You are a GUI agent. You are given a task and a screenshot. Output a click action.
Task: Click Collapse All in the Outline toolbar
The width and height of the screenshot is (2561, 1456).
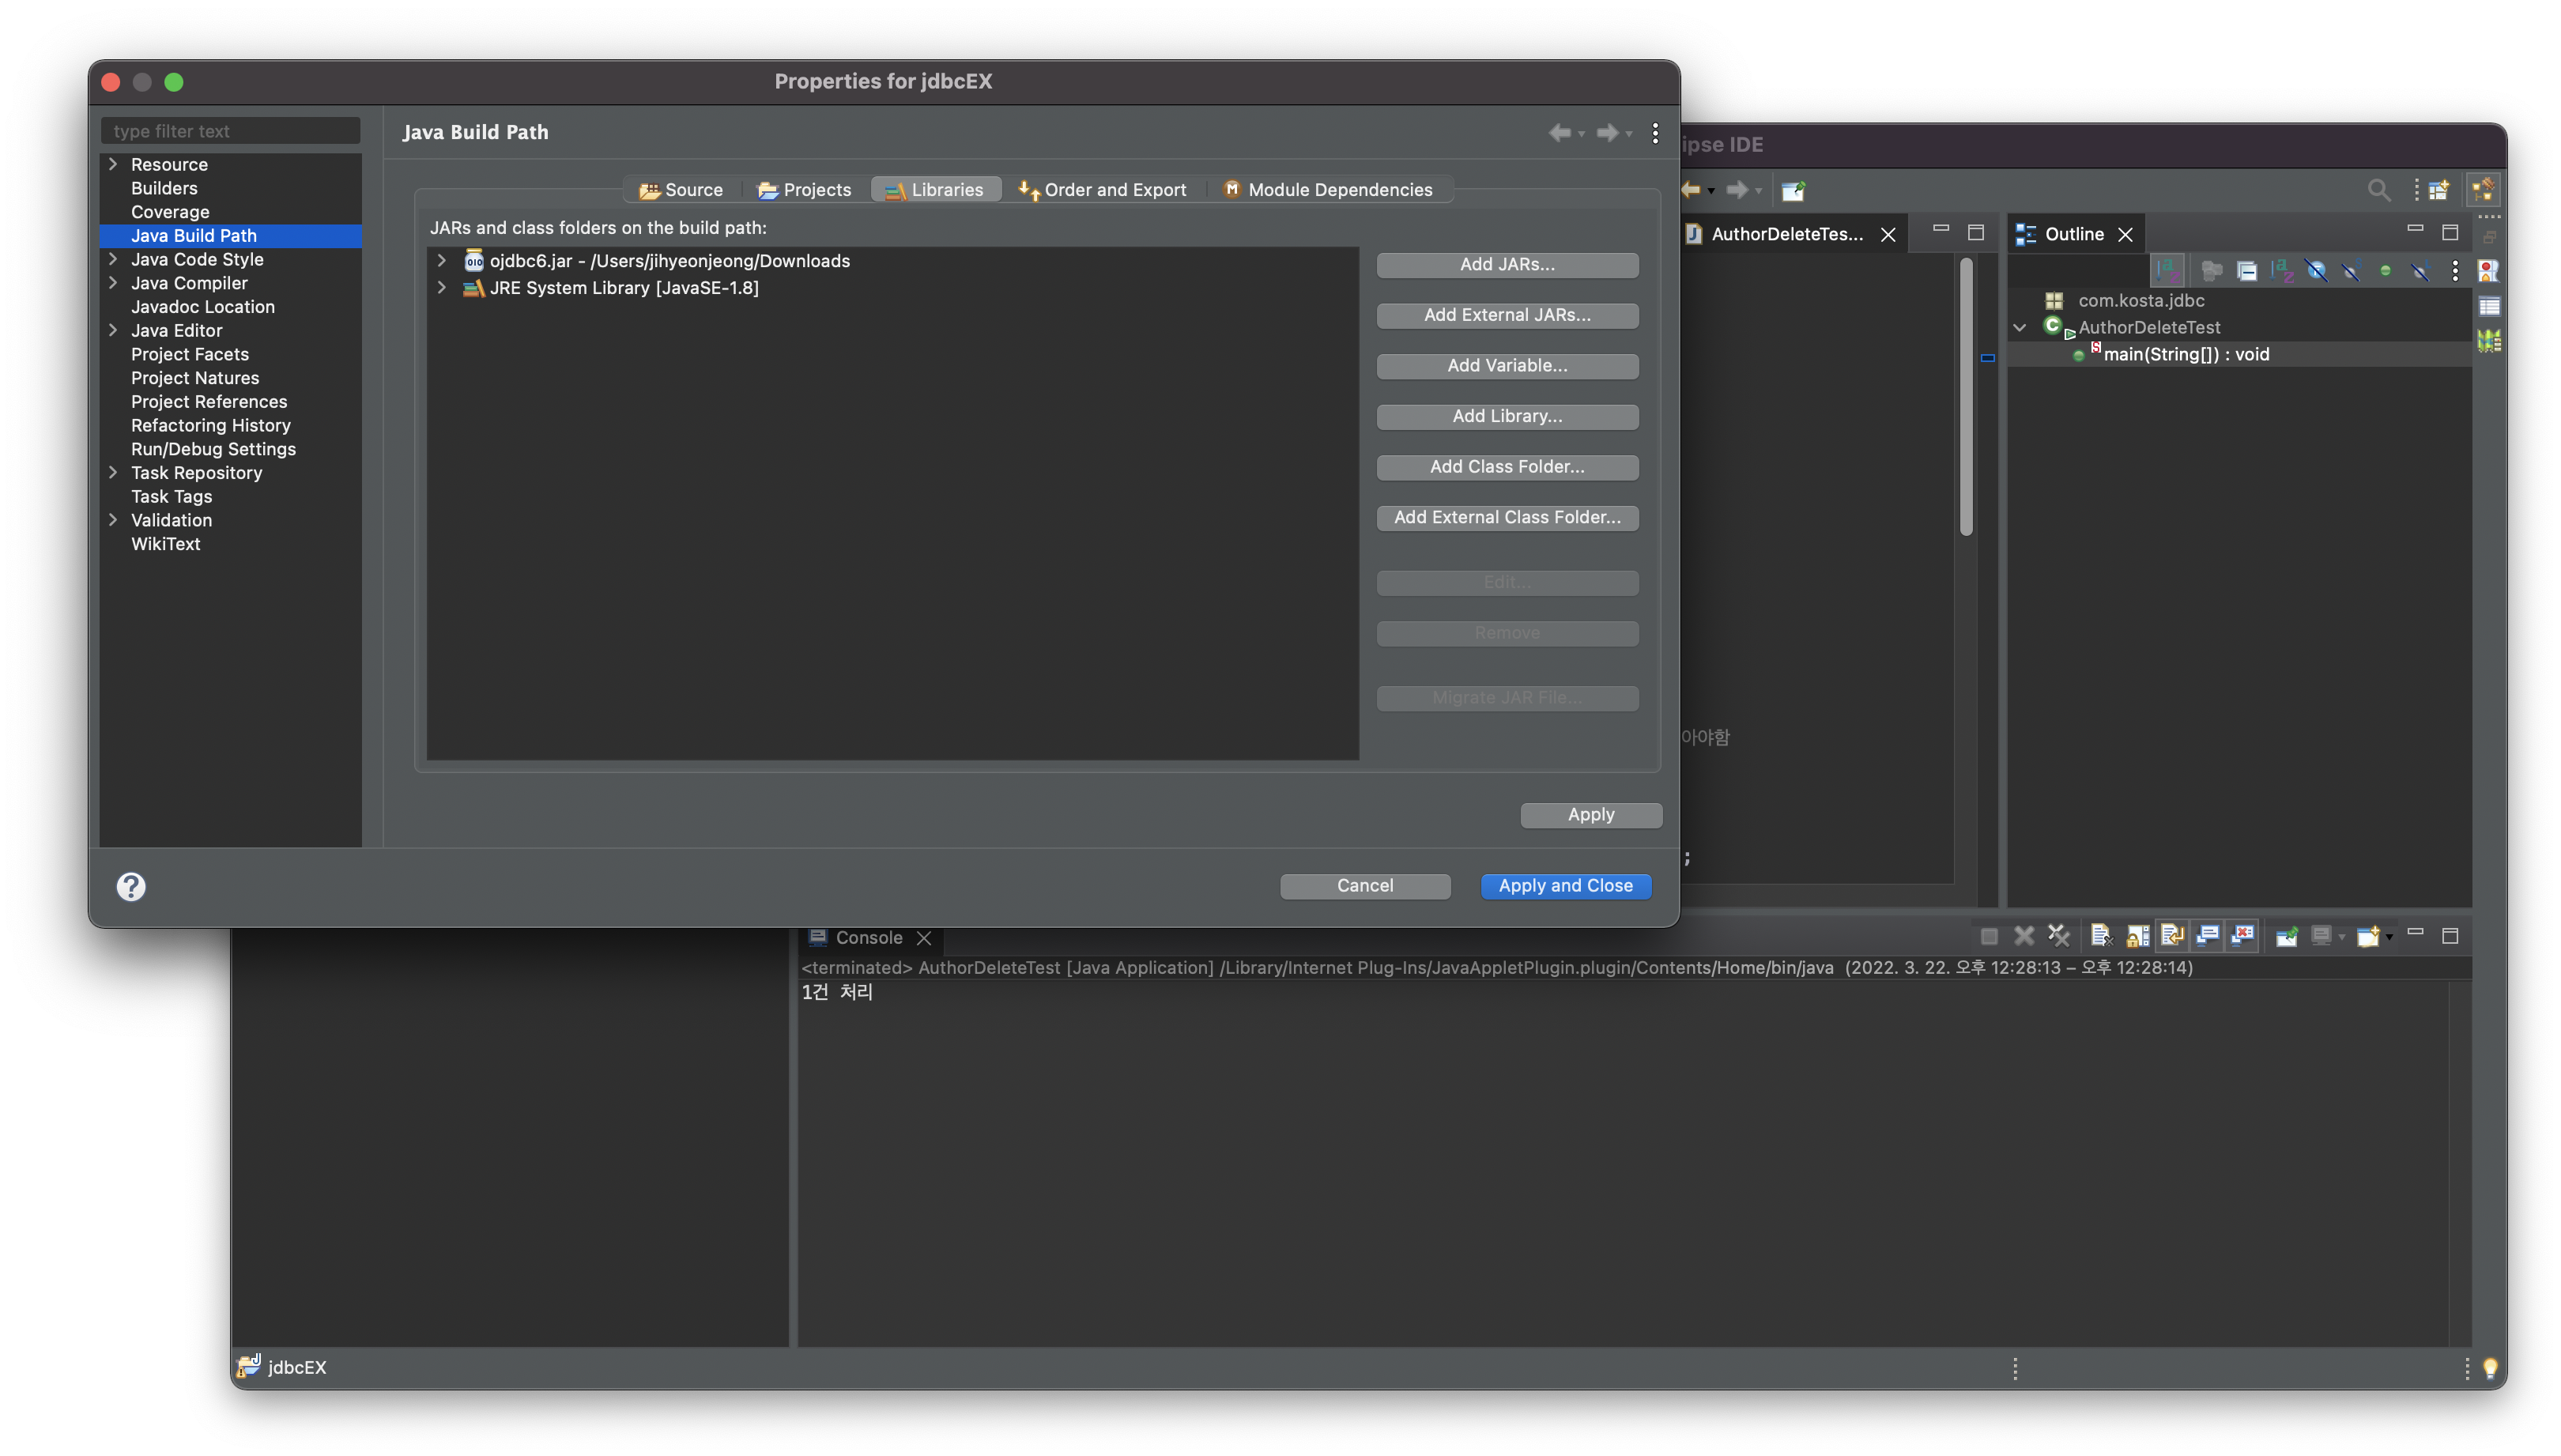point(2247,271)
